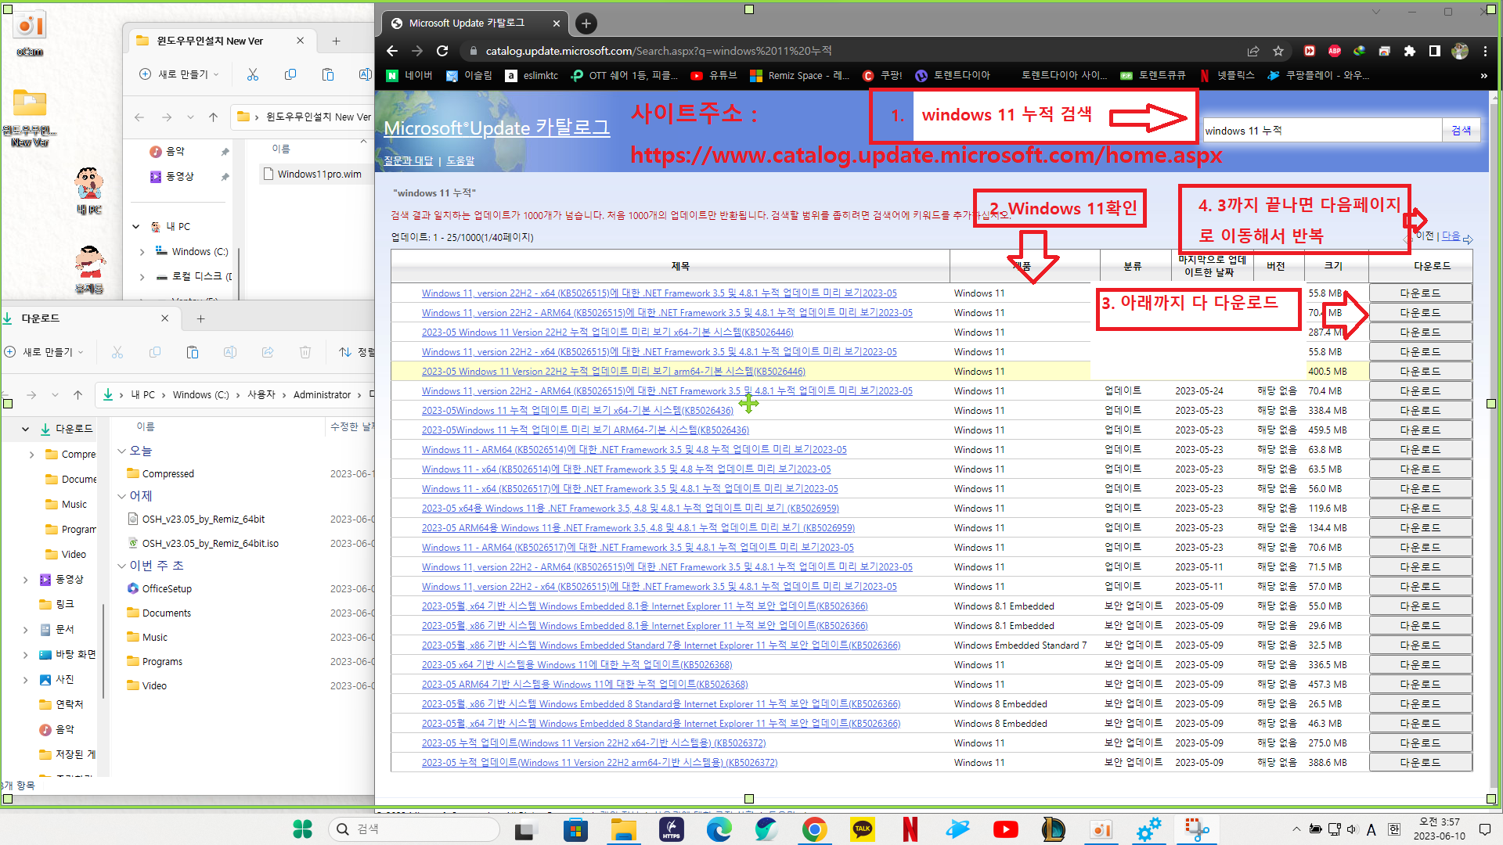Viewport: 1503px width, 845px height.
Task: Open Google Chrome from the taskbar
Action: (814, 829)
